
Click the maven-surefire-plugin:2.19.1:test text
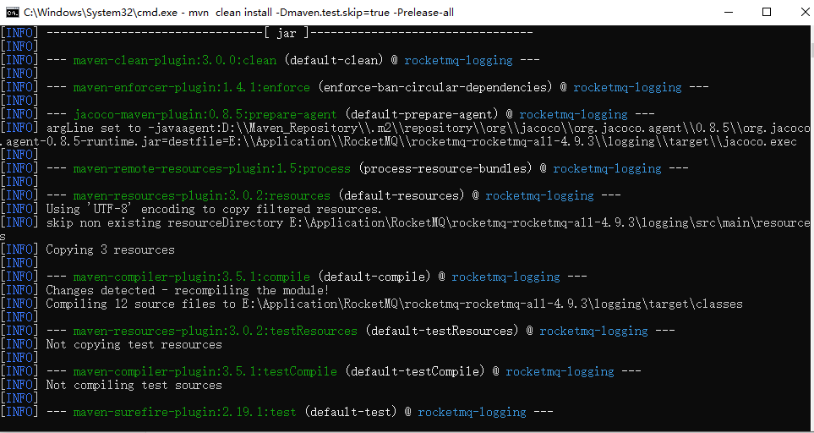[184, 412]
